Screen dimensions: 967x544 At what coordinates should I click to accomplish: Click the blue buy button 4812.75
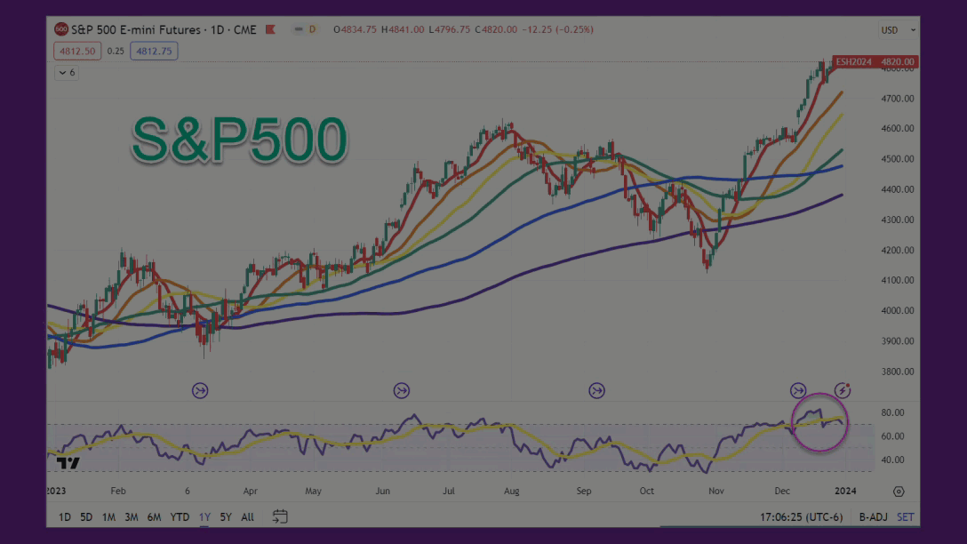click(154, 52)
